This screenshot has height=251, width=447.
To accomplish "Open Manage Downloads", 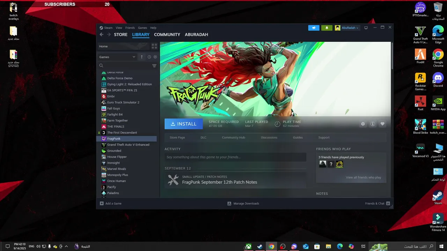I will [243, 204].
